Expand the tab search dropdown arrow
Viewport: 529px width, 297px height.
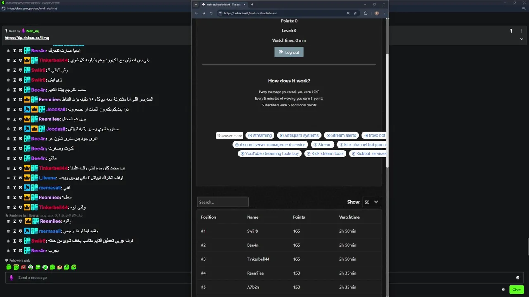[196, 5]
